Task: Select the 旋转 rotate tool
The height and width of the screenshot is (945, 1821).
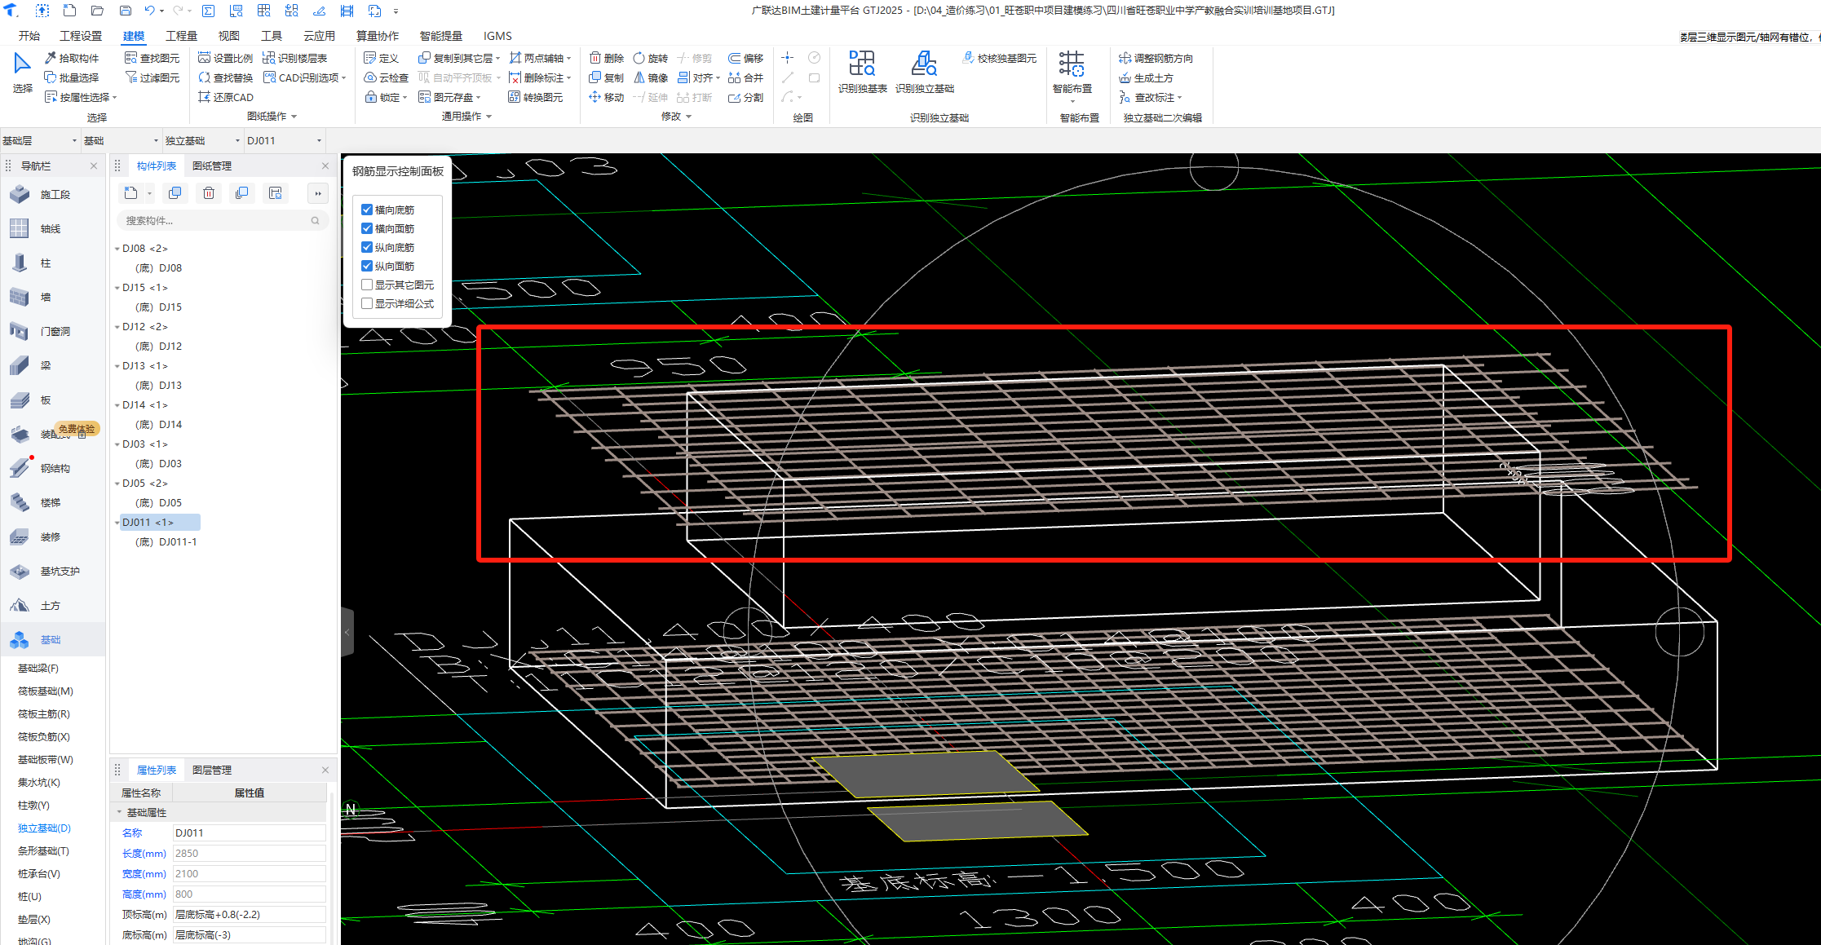Action: pyautogui.click(x=650, y=58)
